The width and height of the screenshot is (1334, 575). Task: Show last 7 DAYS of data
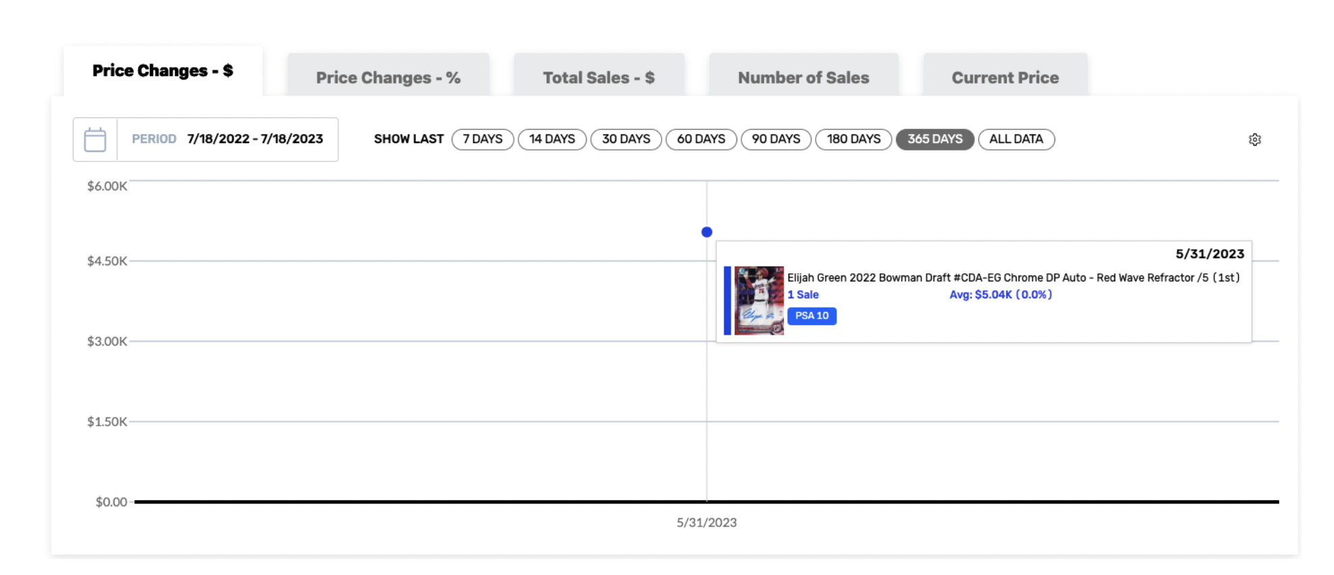pyautogui.click(x=482, y=139)
